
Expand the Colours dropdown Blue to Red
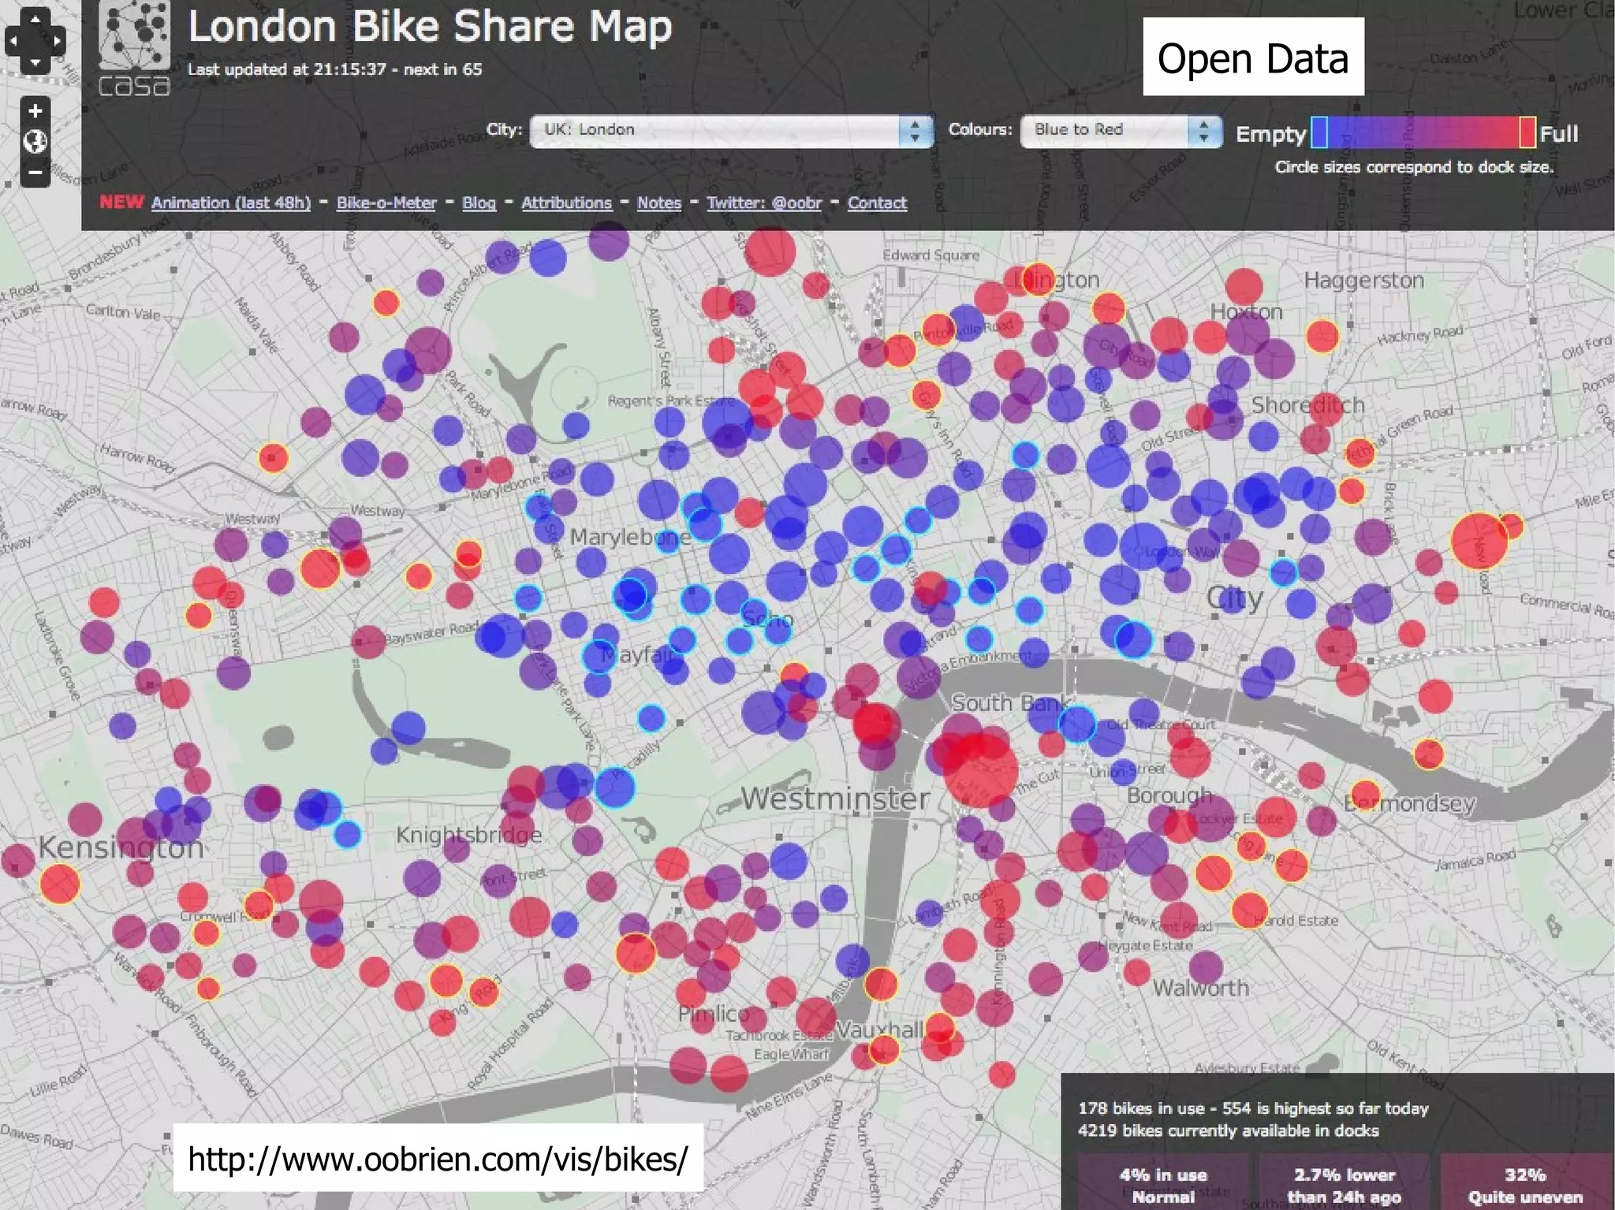pos(1108,131)
